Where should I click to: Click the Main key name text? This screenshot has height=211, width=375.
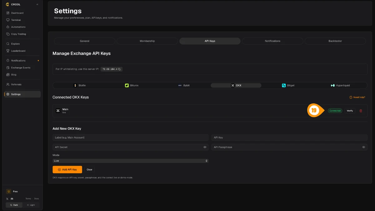click(x=65, y=109)
